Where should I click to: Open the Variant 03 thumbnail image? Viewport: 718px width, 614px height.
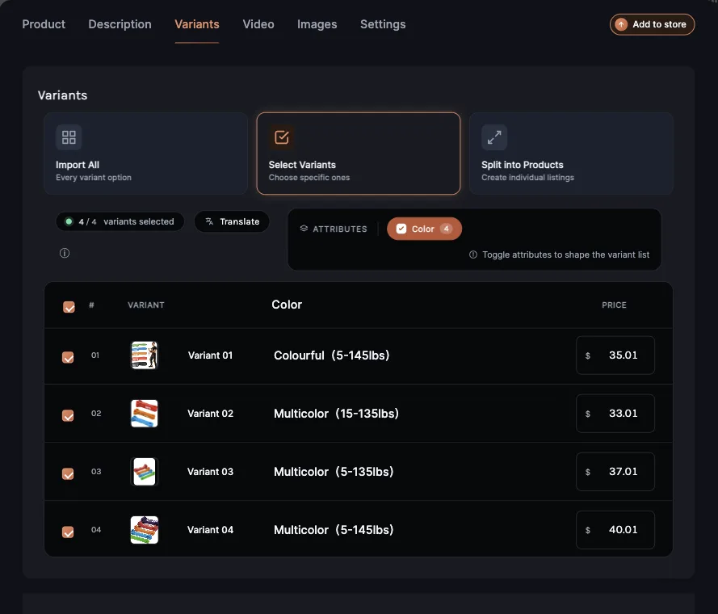[x=145, y=472]
